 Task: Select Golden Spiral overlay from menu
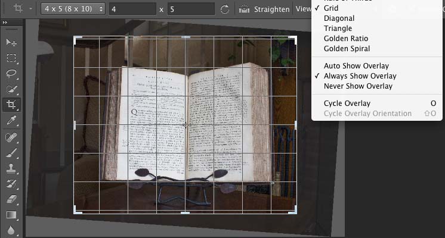(347, 49)
